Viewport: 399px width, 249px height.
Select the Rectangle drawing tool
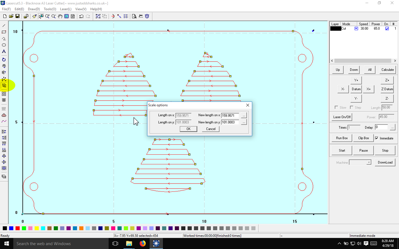4,32
